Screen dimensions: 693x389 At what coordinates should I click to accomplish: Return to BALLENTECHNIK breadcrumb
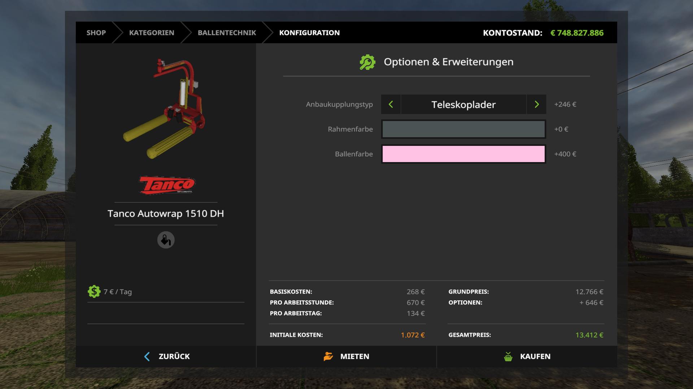227,33
